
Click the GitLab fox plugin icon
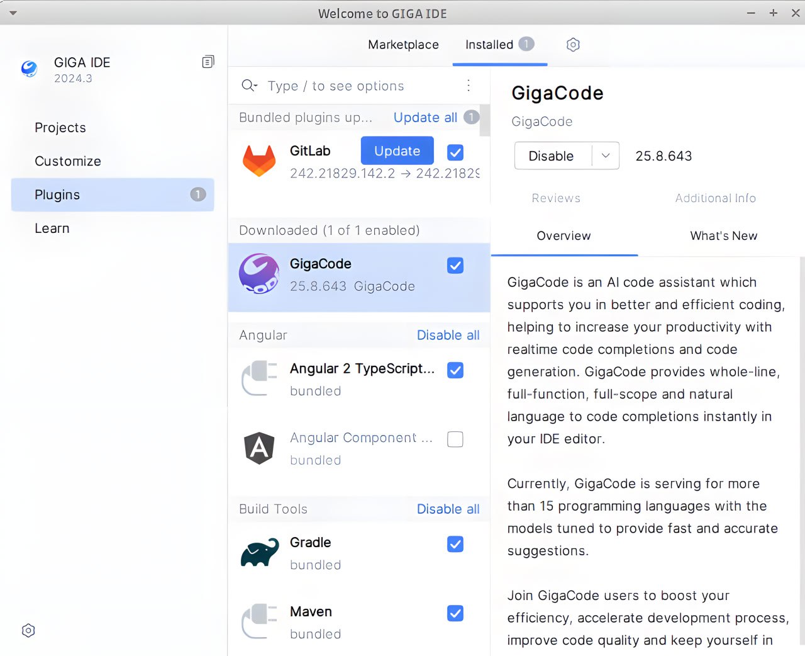259,161
